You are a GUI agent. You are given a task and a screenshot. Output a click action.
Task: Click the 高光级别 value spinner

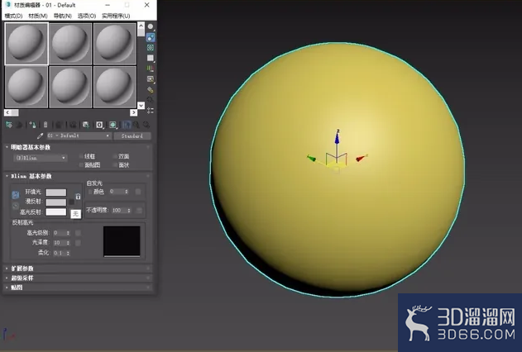68,233
